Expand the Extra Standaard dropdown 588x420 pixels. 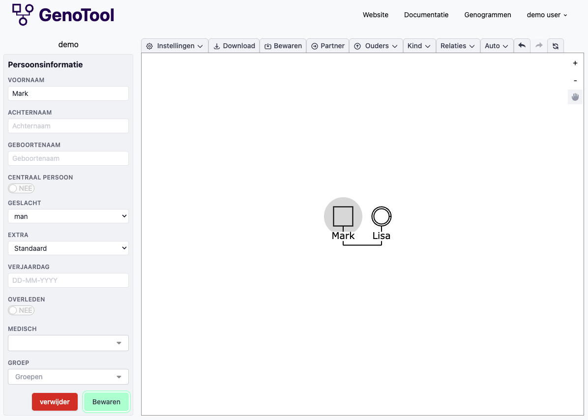(68, 248)
